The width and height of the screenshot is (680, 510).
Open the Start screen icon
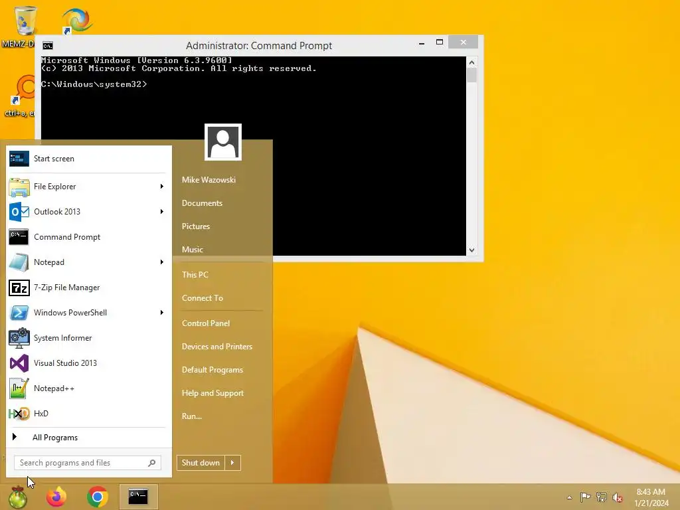tap(19, 159)
